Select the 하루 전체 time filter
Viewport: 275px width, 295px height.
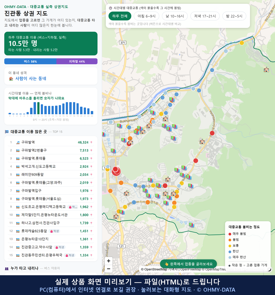pos(120,16)
